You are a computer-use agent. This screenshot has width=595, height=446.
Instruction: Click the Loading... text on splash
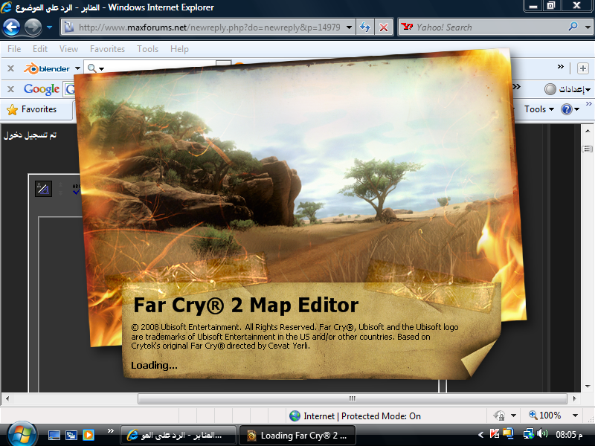tap(154, 366)
